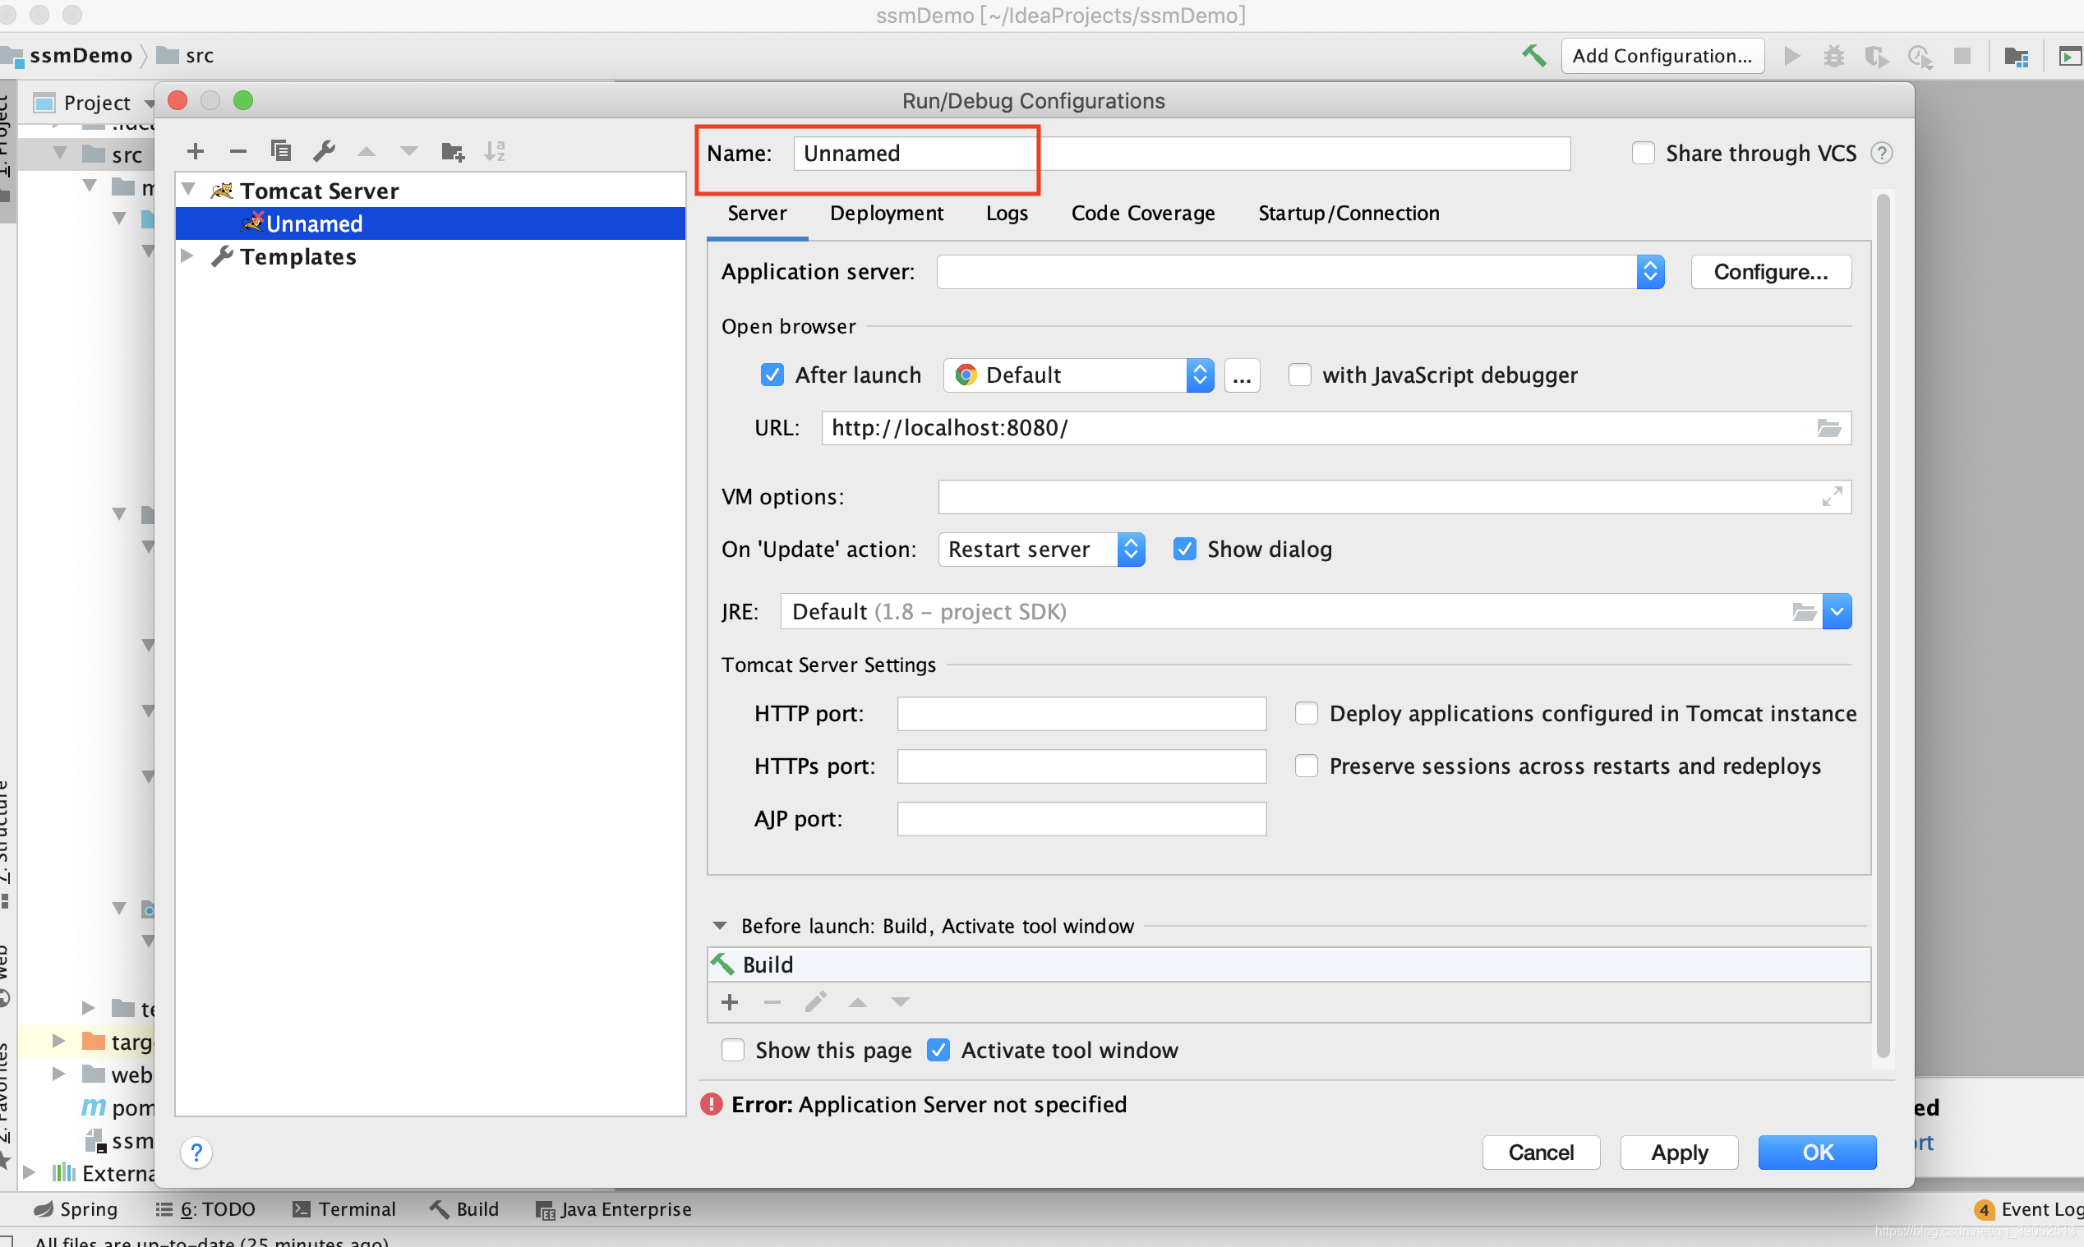
Task: Click the Configure... button
Action: [x=1770, y=272]
